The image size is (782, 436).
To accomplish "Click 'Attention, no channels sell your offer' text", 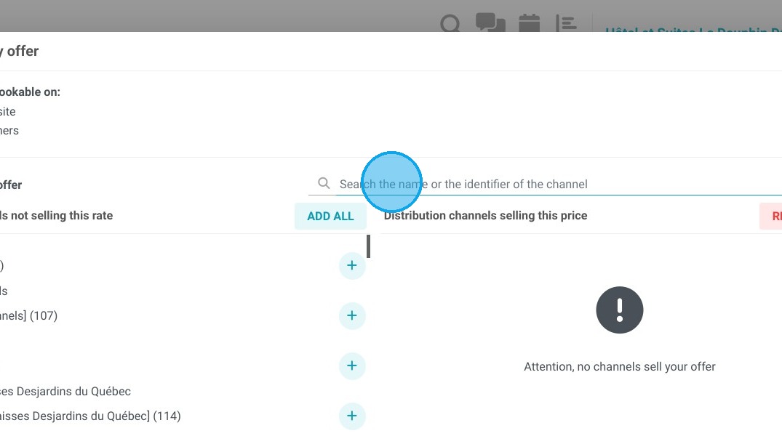I will pos(619,367).
